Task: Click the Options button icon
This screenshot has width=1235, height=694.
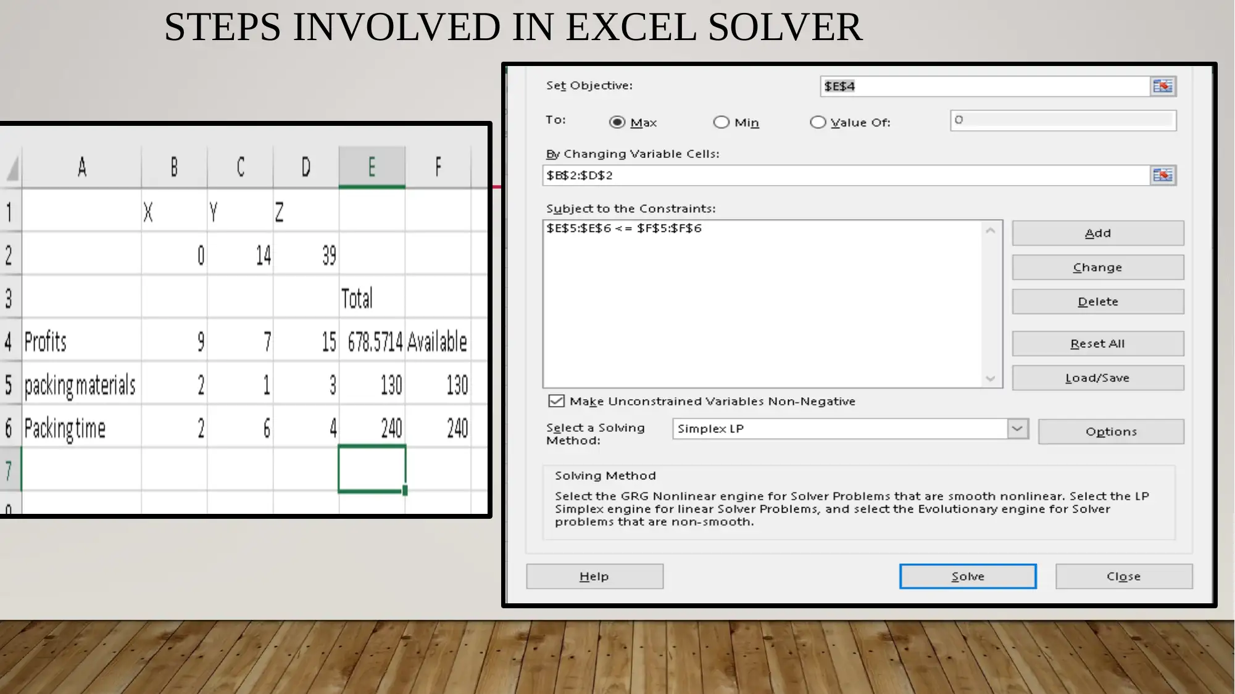Action: pyautogui.click(x=1111, y=431)
